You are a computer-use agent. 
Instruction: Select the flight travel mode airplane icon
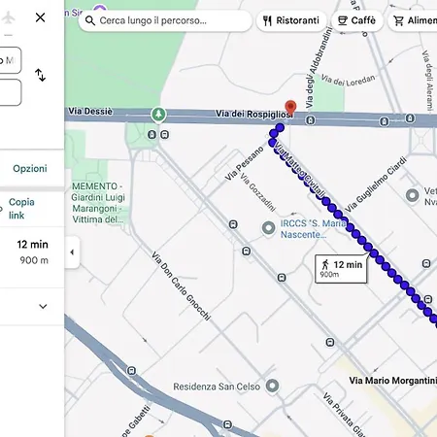[x=9, y=17]
